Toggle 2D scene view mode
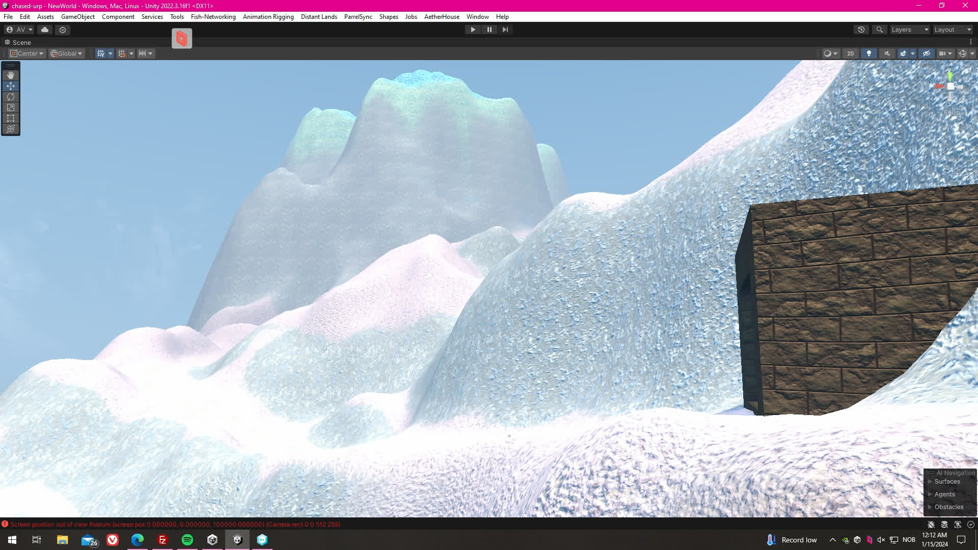978x550 pixels. click(850, 53)
